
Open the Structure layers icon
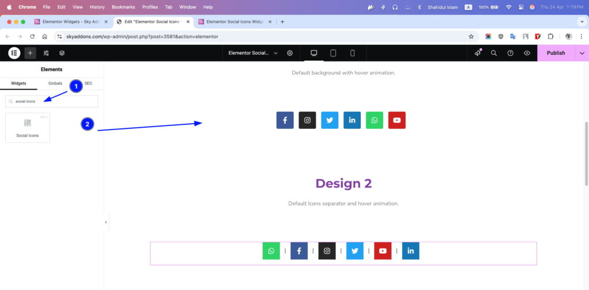click(62, 53)
